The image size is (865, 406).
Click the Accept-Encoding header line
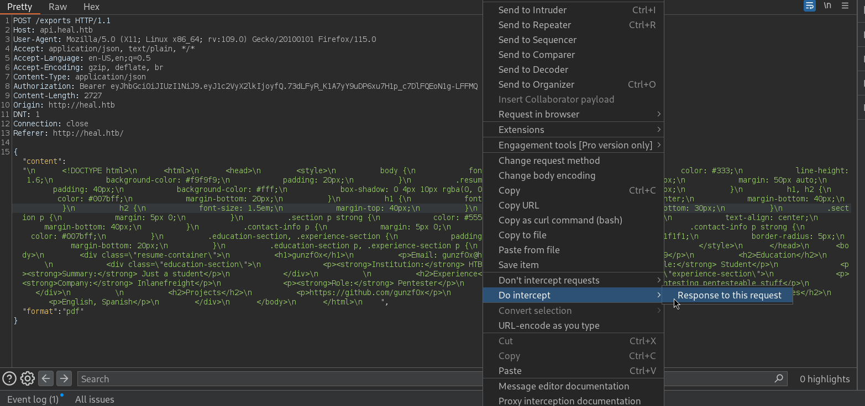pyautogui.click(x=88, y=67)
